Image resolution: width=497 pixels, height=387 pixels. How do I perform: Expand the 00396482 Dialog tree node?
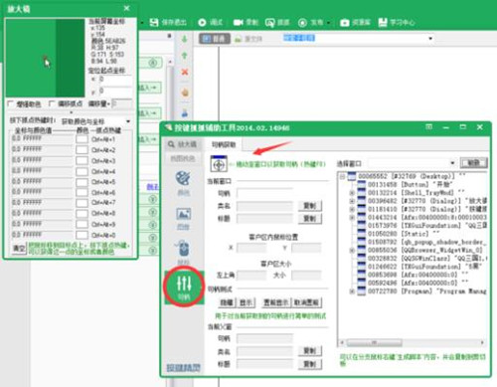pos(352,201)
